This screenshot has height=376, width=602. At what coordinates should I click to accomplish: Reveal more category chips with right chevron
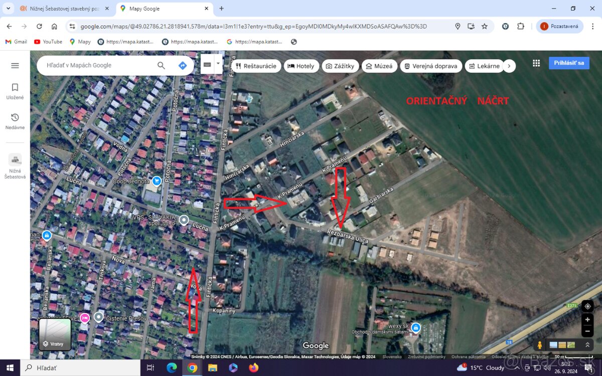pyautogui.click(x=509, y=66)
